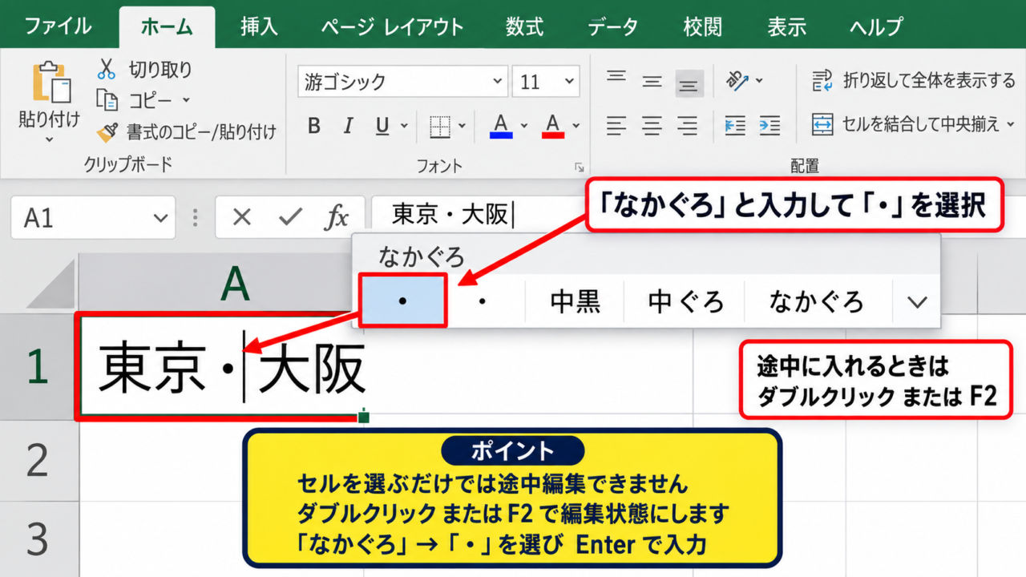The image size is (1026, 577).
Task: Switch to the 数式 tab
Action: tap(525, 27)
